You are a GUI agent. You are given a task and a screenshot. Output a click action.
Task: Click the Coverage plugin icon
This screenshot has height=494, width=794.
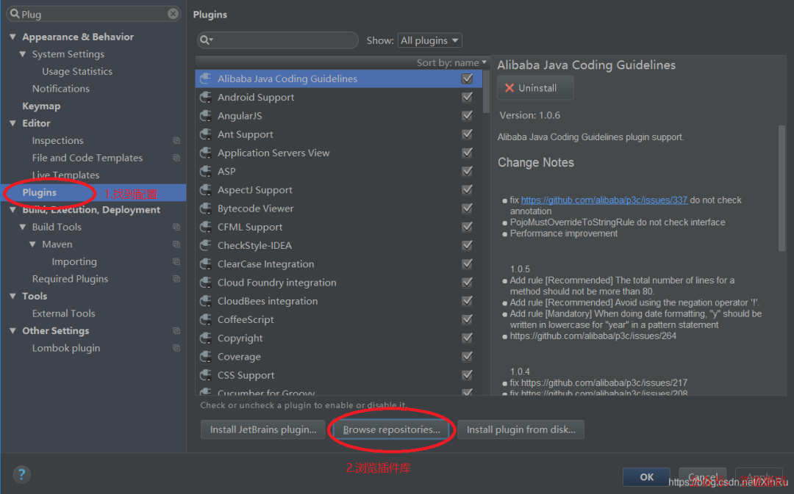pyautogui.click(x=206, y=357)
